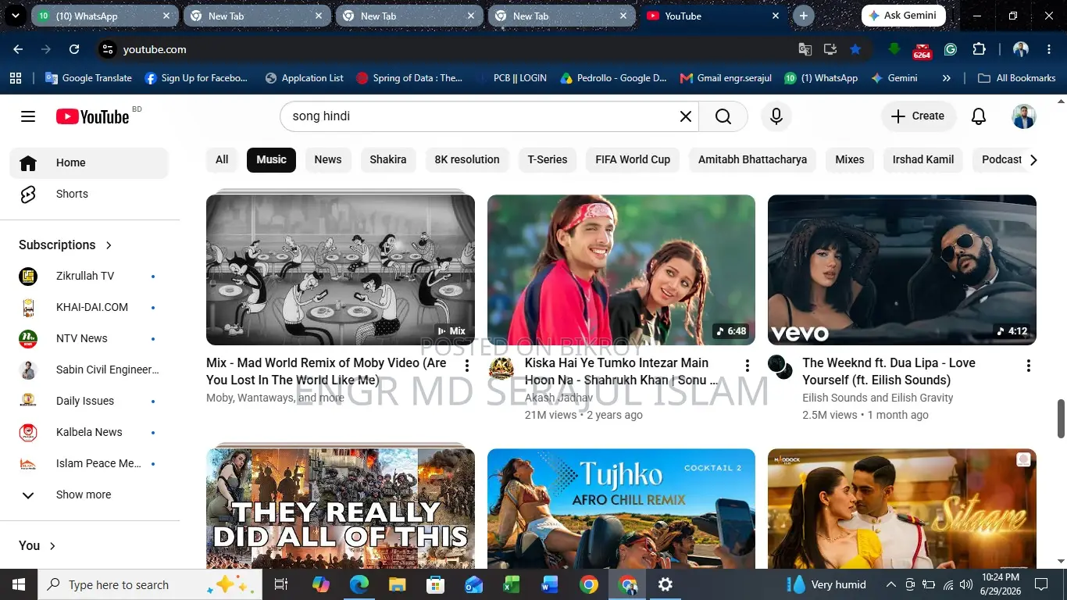The height and width of the screenshot is (600, 1067).
Task: Select the T-Series filter chip
Action: pos(548,159)
